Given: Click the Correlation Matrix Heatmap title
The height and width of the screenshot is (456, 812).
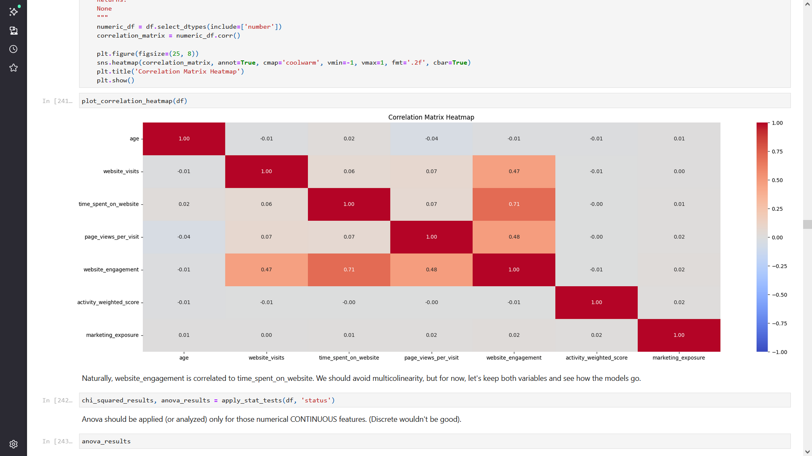Looking at the screenshot, I should pos(431,117).
